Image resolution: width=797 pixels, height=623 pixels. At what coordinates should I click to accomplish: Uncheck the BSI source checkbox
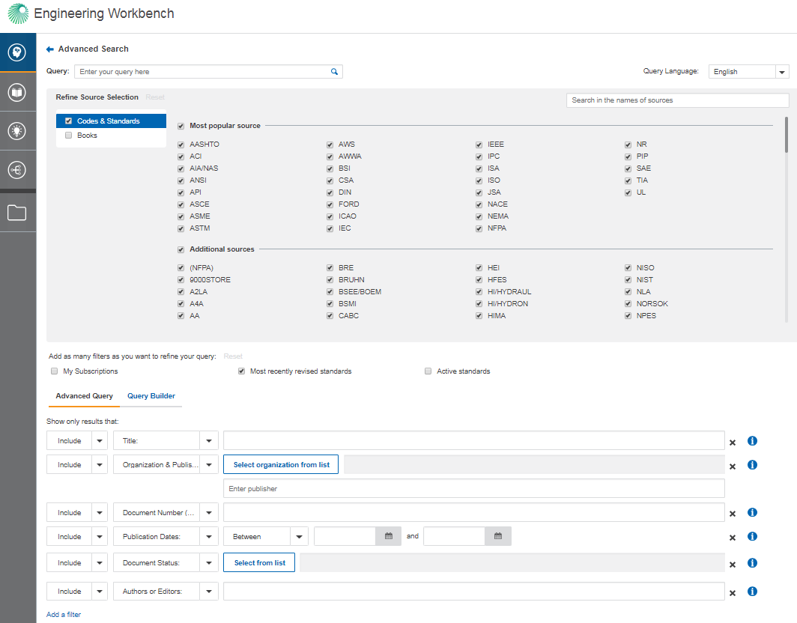tap(330, 168)
